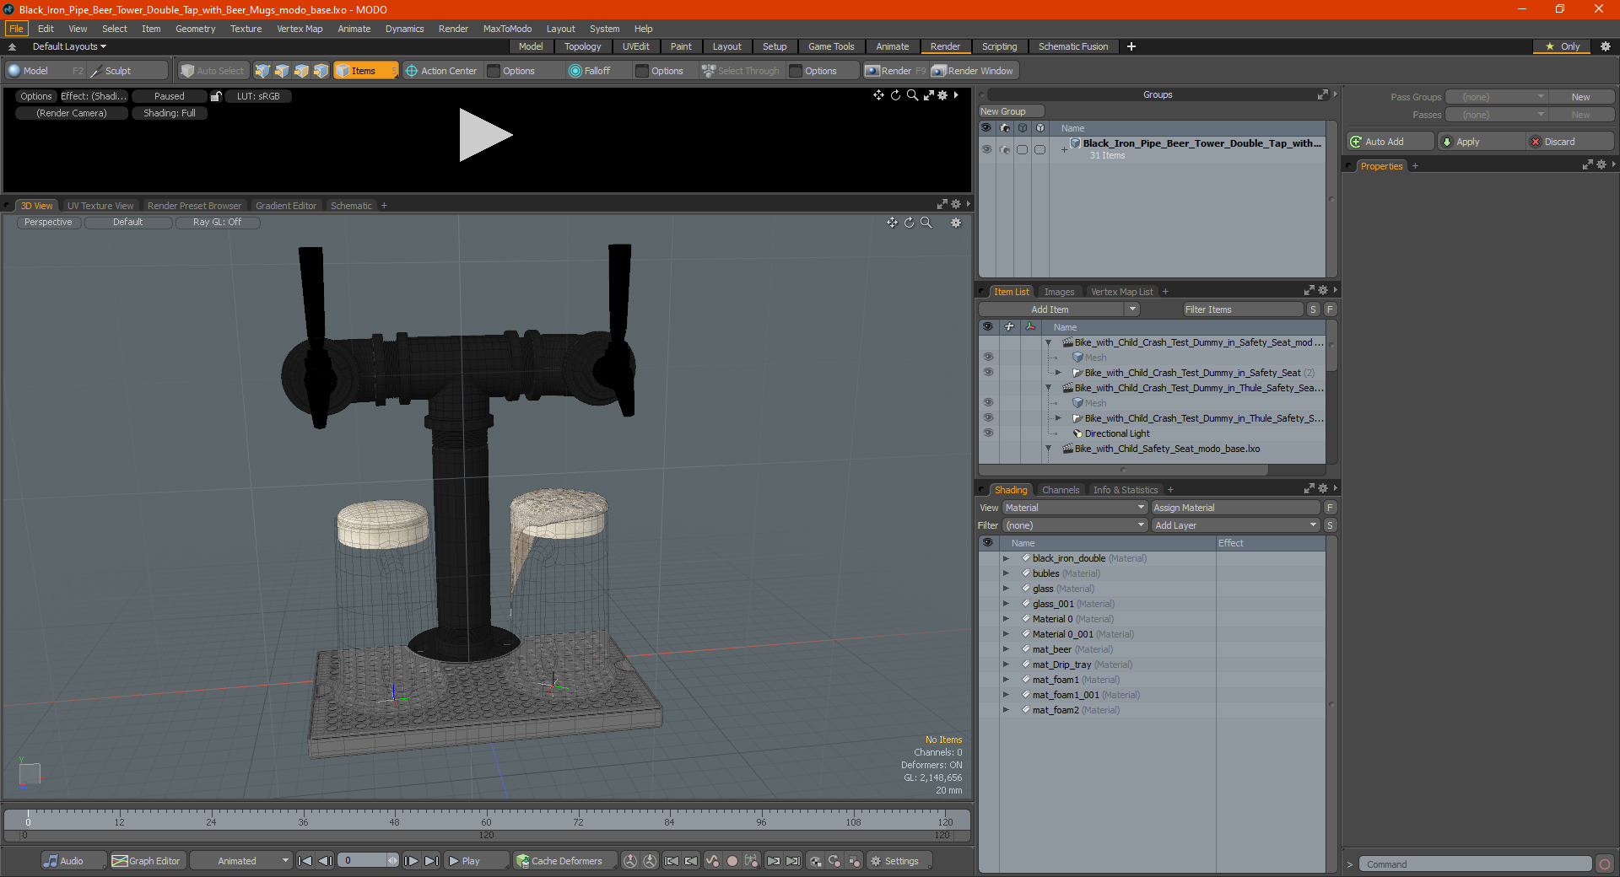The image size is (1620, 877).
Task: Open the Render Window
Action: point(974,71)
